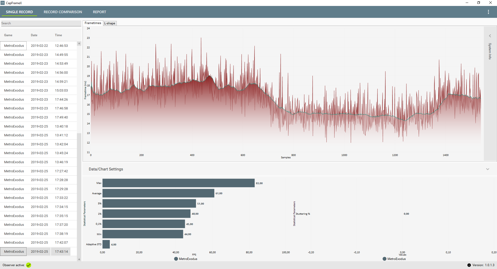Click the record list scrollbar thumb

[79, 195]
